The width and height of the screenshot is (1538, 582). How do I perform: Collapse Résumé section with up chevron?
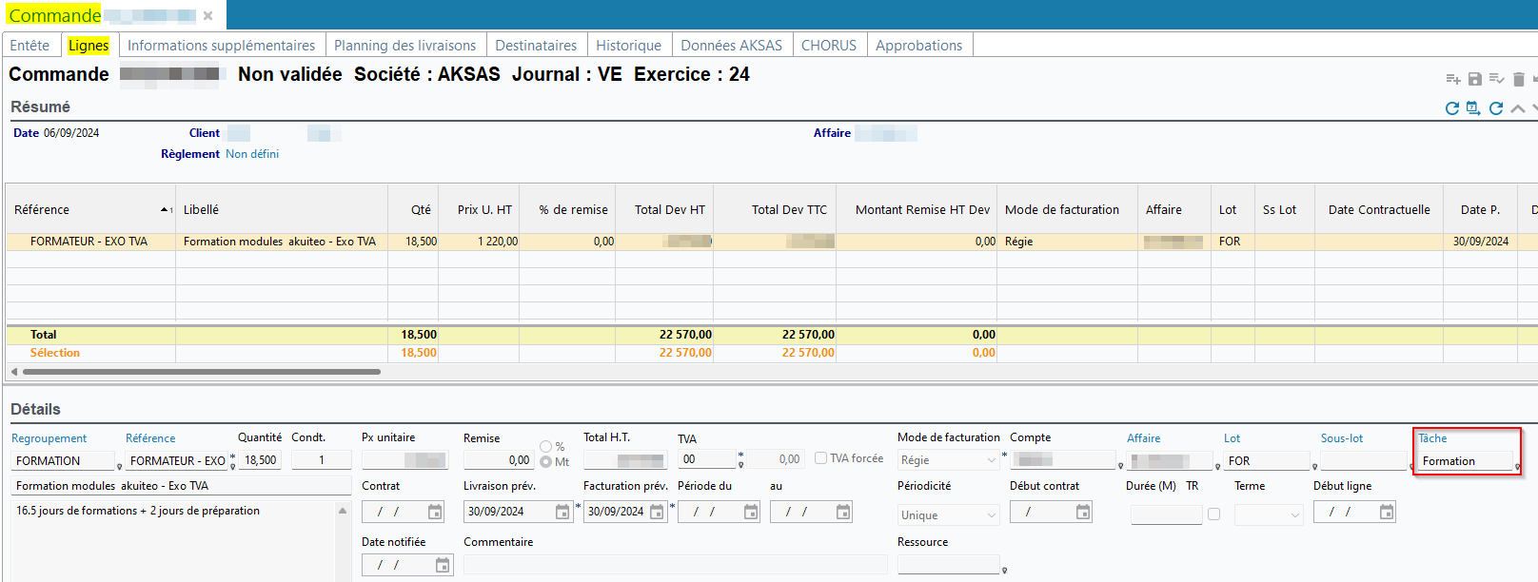coord(1518,108)
